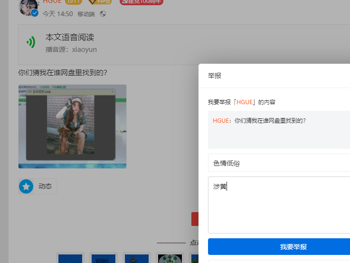Click the first blue recommended thumbnail at bottom
The height and width of the screenshot is (263, 350).
click(x=70, y=258)
